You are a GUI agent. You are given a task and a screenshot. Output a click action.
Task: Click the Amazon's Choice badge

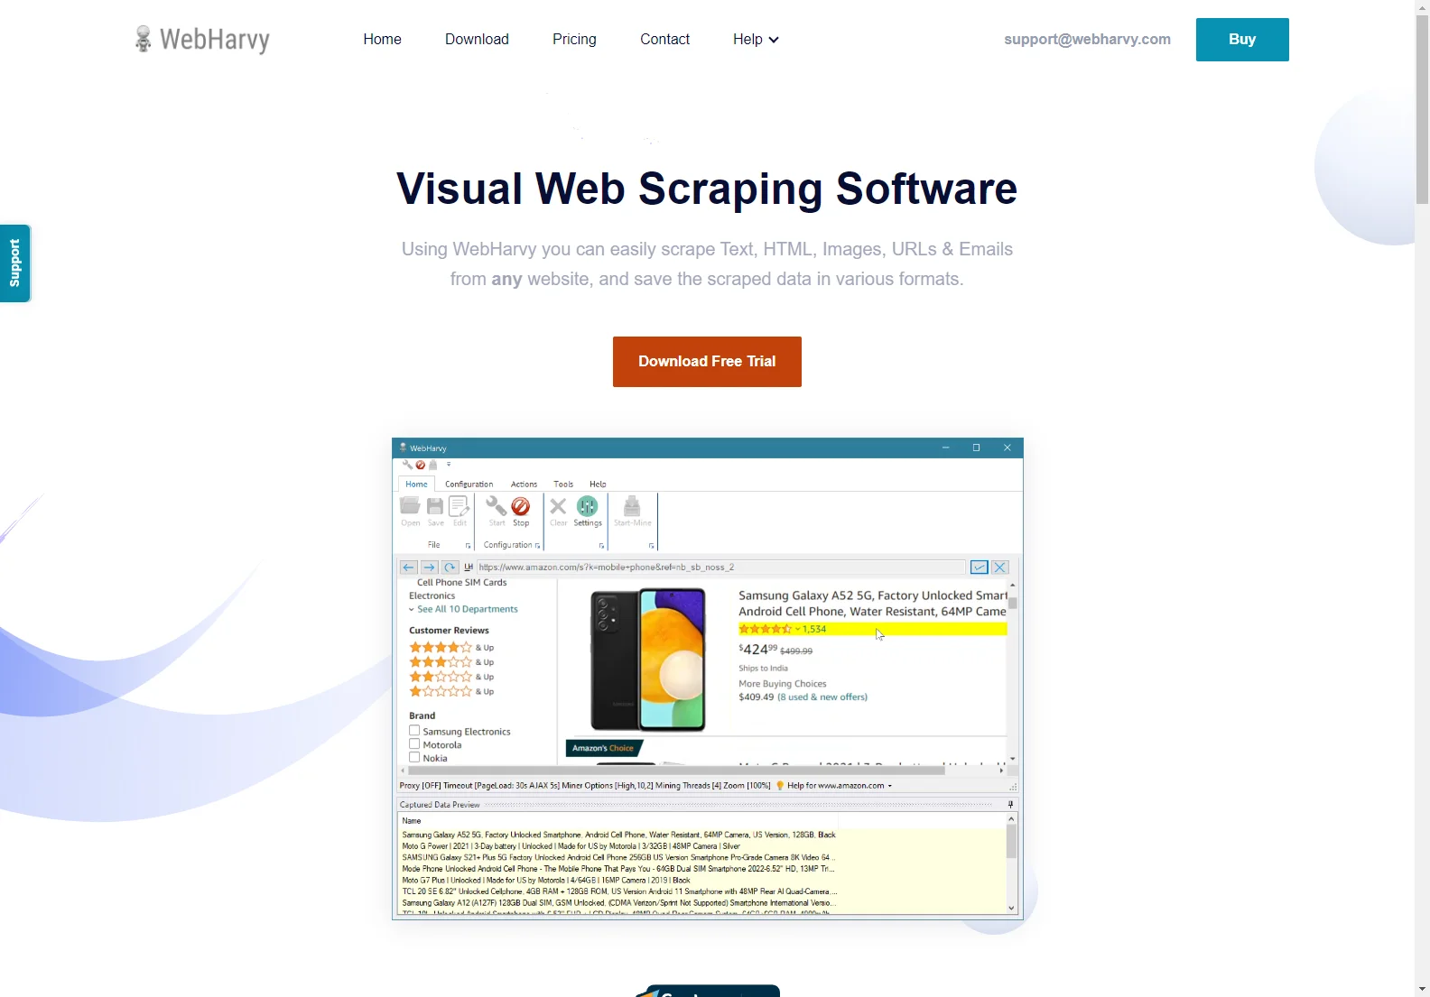click(603, 748)
